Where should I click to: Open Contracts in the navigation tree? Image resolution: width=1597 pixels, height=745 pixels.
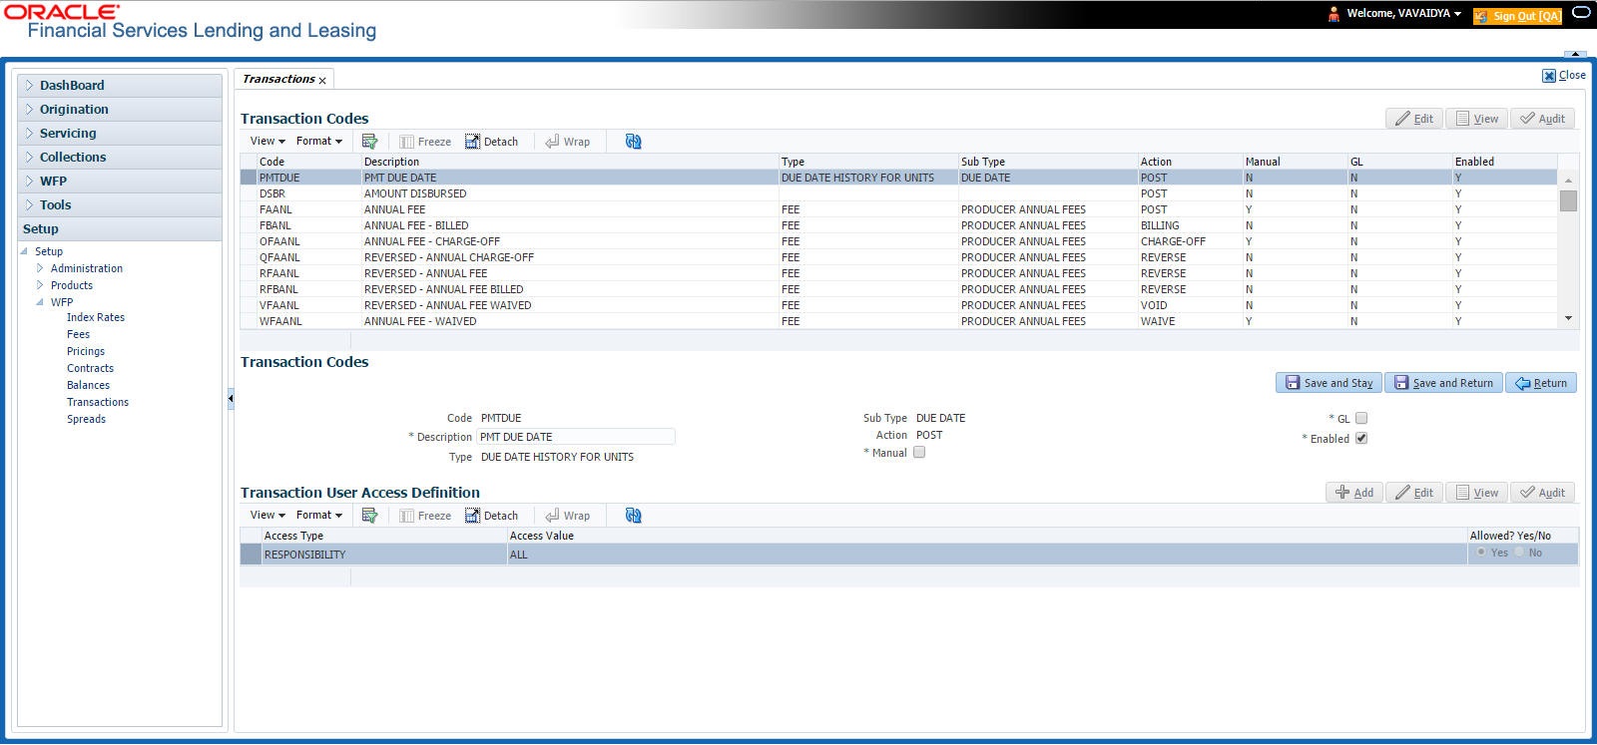point(90,368)
